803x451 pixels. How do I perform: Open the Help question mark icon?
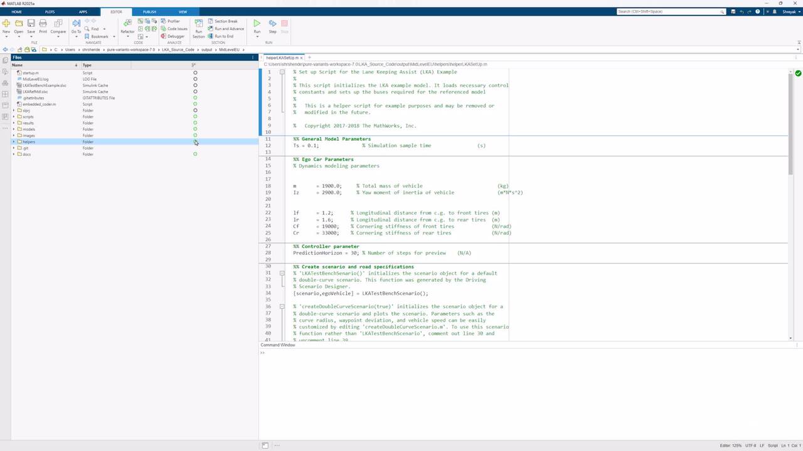click(758, 11)
